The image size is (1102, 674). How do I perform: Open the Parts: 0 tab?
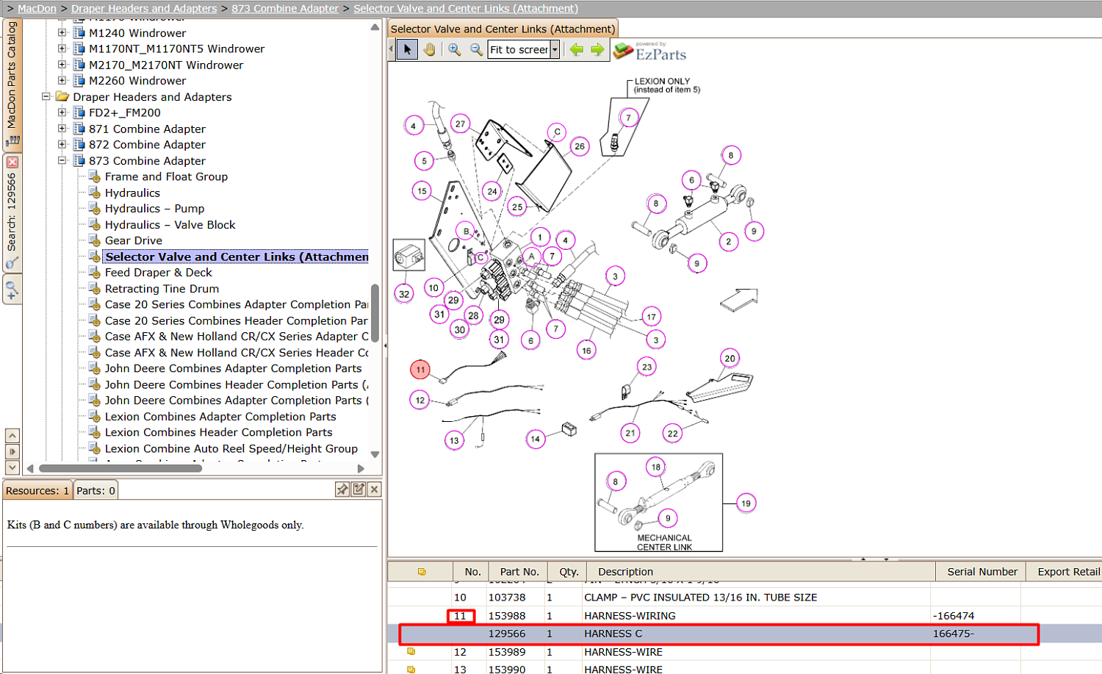[96, 490]
